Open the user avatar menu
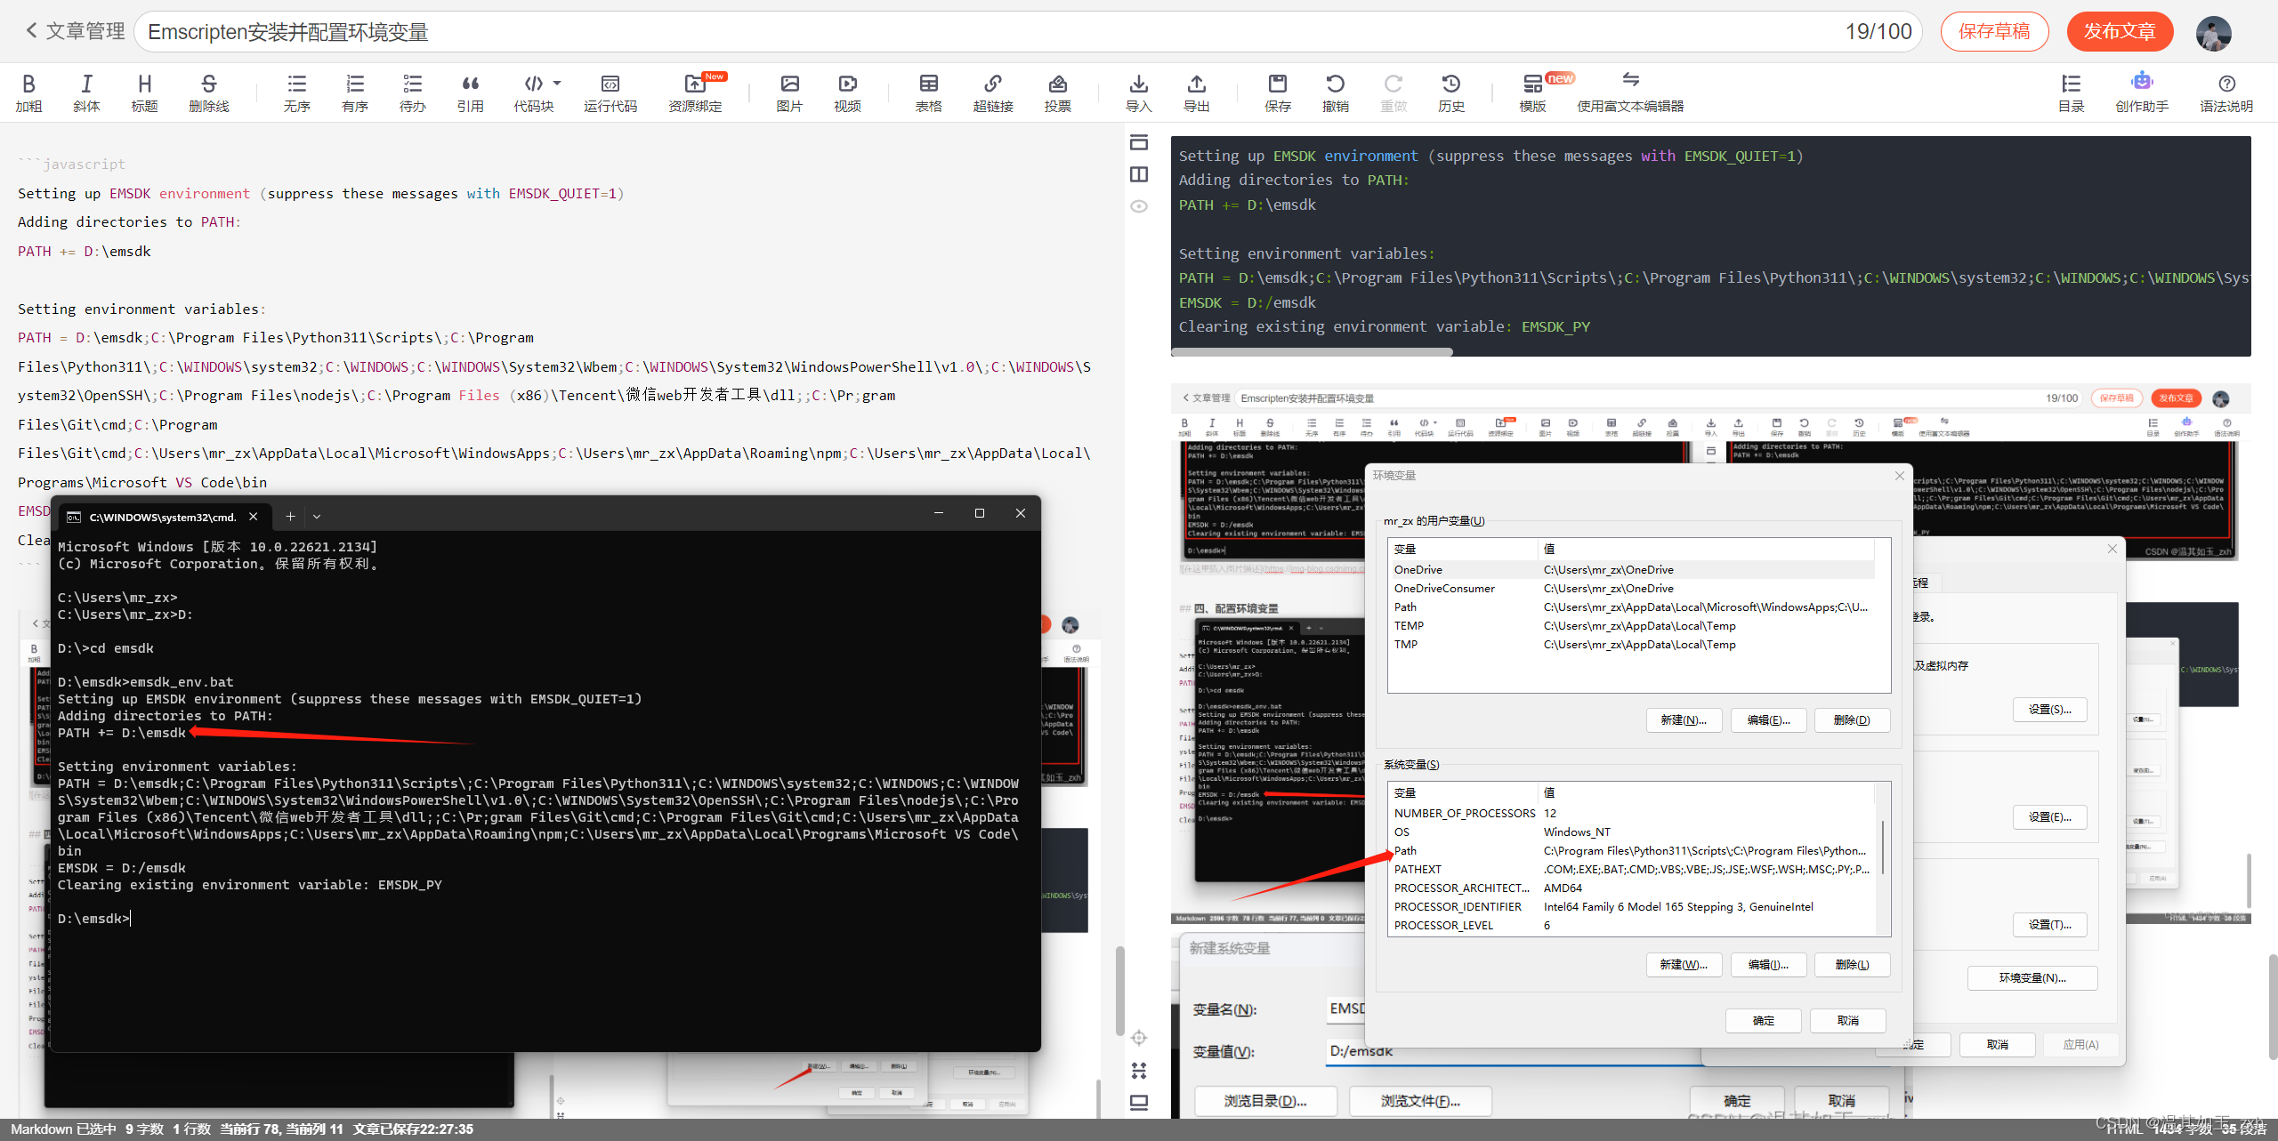Viewport: 2278px width, 1141px height. pyautogui.click(x=2213, y=33)
